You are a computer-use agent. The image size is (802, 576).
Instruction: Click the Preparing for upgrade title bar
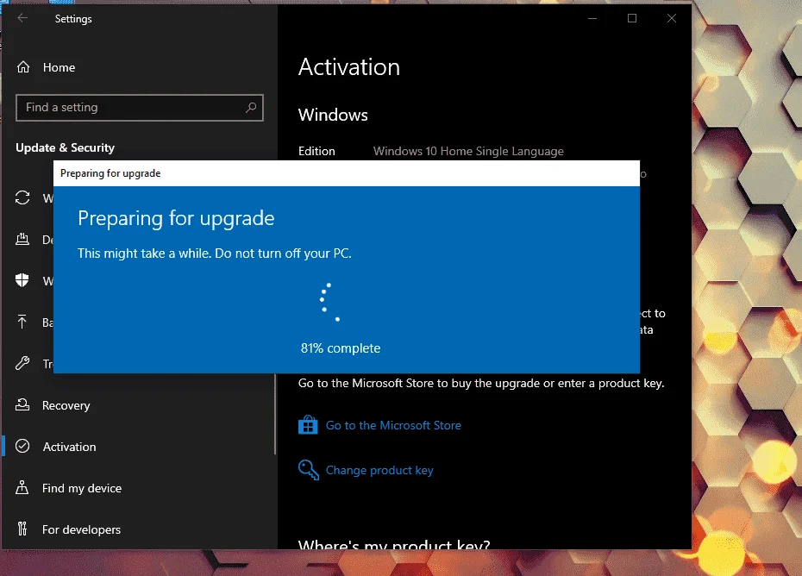pyautogui.click(x=347, y=173)
